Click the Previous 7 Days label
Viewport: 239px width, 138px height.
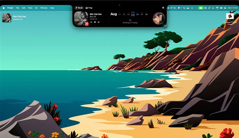coord(230,22)
